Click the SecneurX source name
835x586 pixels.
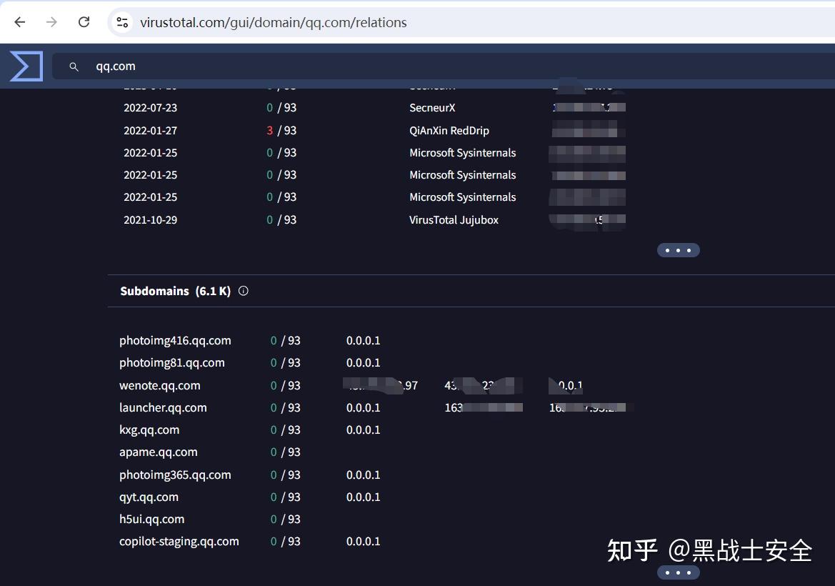[432, 108]
